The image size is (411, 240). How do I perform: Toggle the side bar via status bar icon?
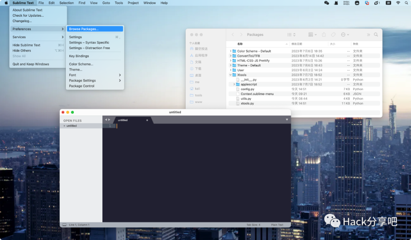click(x=64, y=225)
